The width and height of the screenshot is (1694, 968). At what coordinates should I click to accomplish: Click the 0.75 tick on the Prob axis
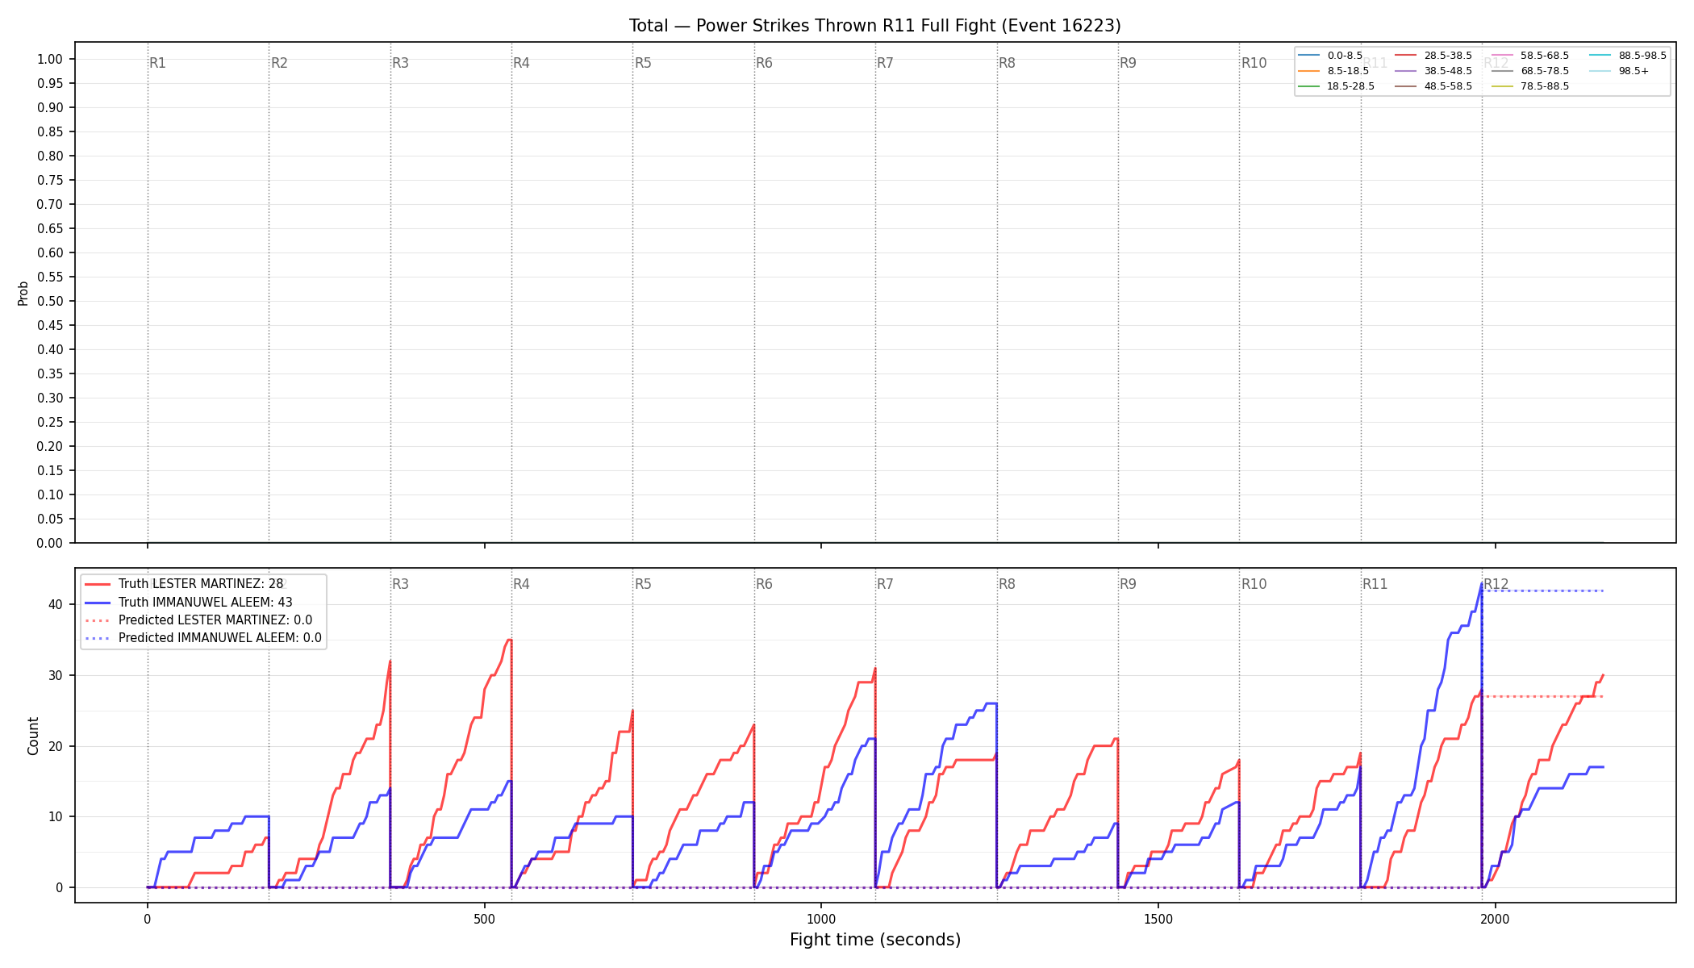point(50,180)
